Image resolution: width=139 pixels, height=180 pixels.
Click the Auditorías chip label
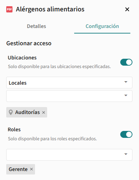coord(27,112)
